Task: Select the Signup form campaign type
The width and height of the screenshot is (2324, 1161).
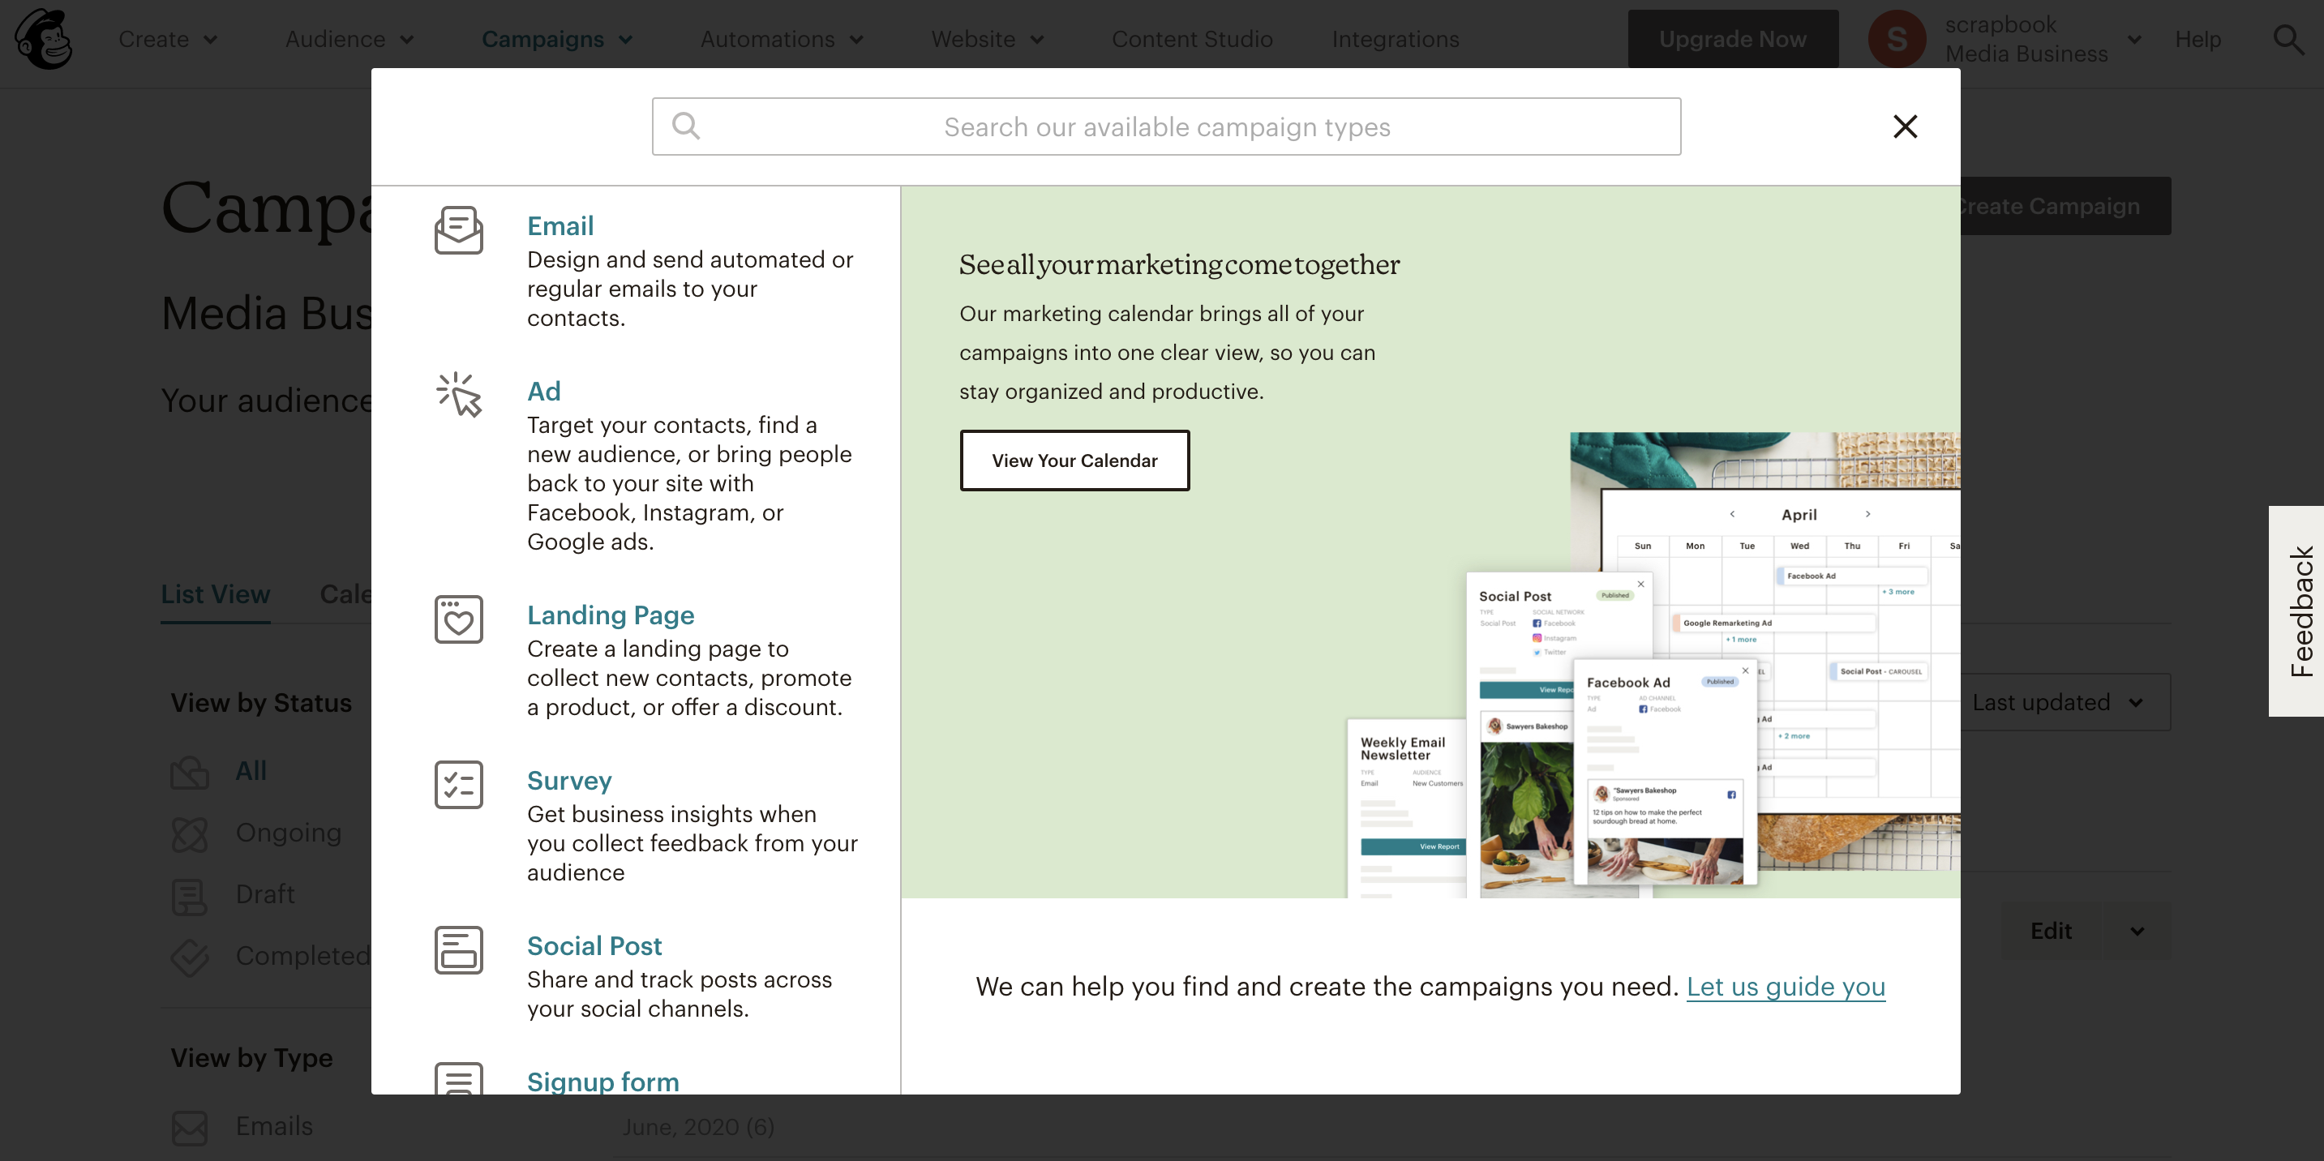Action: (x=602, y=1080)
